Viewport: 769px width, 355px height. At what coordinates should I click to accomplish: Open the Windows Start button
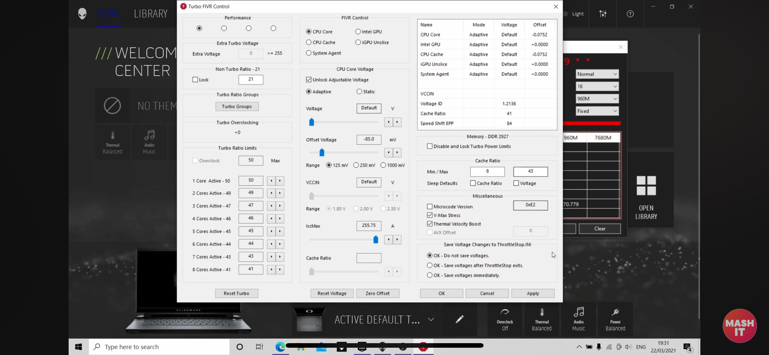pyautogui.click(x=79, y=347)
